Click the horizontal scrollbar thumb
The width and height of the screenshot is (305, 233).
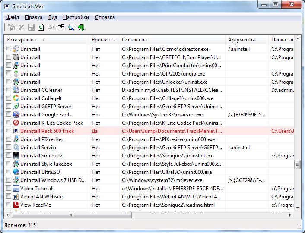coord(72,215)
